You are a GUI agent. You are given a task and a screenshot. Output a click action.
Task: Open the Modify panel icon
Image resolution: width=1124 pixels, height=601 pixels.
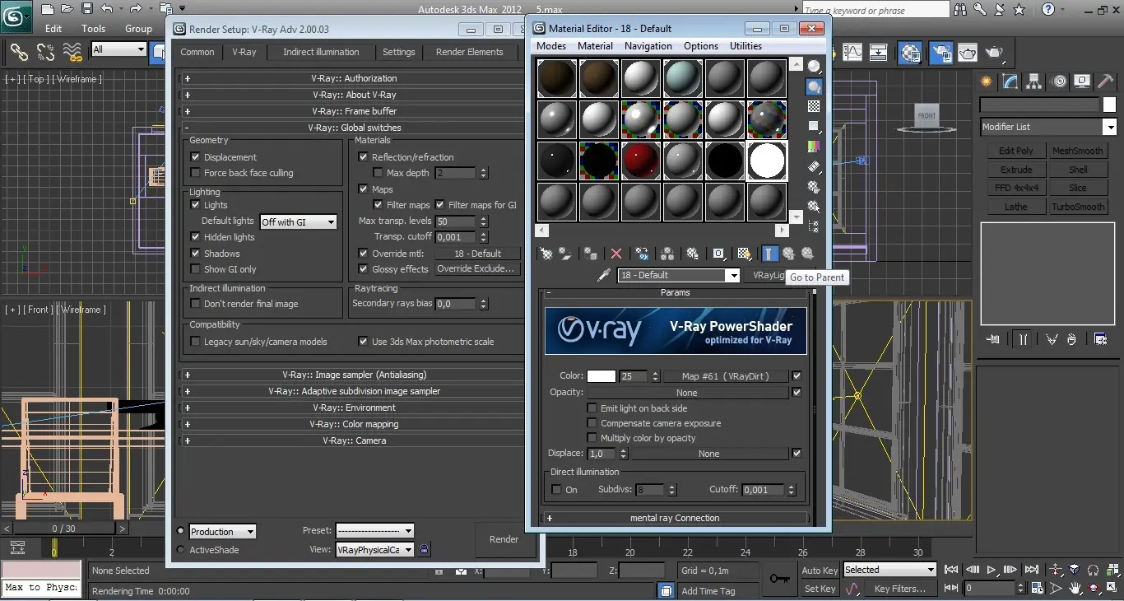coord(1010,81)
